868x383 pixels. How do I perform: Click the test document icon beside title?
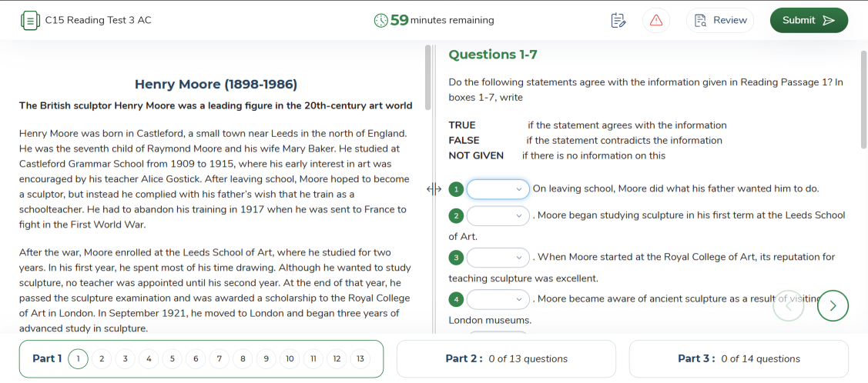(x=29, y=21)
